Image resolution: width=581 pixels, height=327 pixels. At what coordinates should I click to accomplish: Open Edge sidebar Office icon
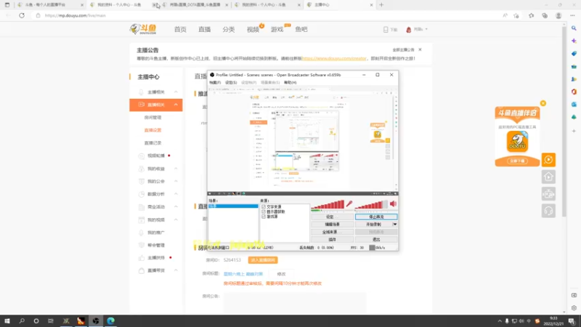click(x=574, y=92)
